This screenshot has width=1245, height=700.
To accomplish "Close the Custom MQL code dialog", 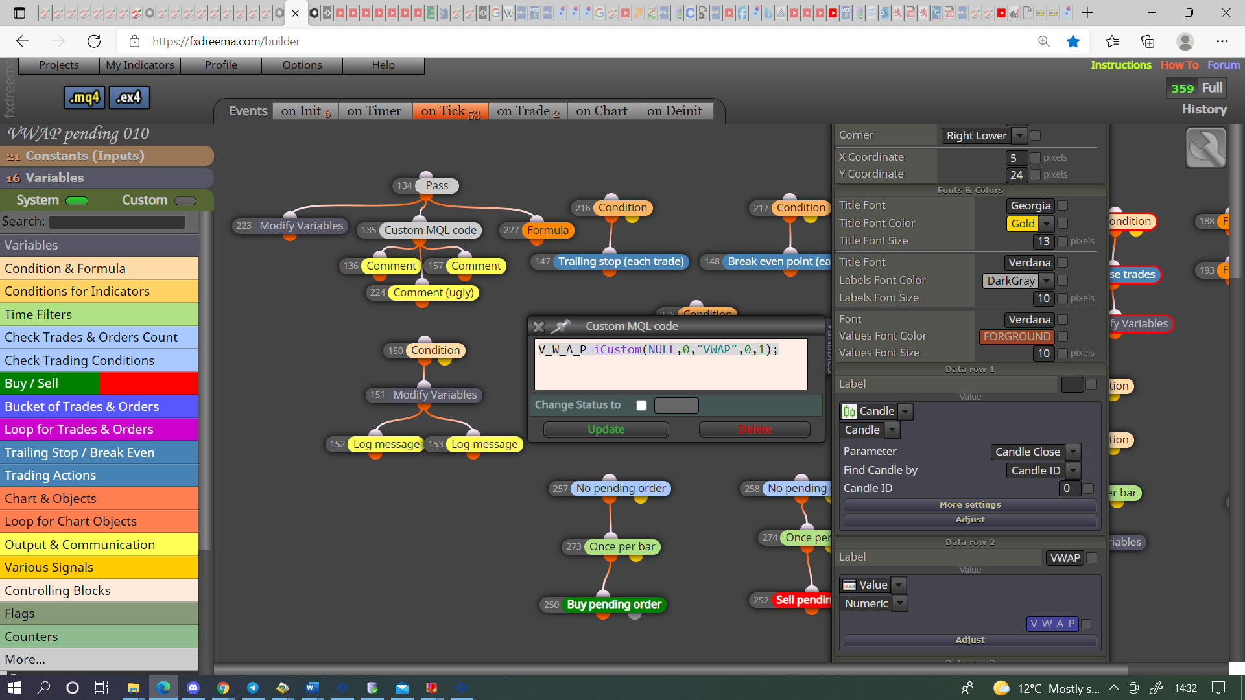I will pyautogui.click(x=538, y=327).
